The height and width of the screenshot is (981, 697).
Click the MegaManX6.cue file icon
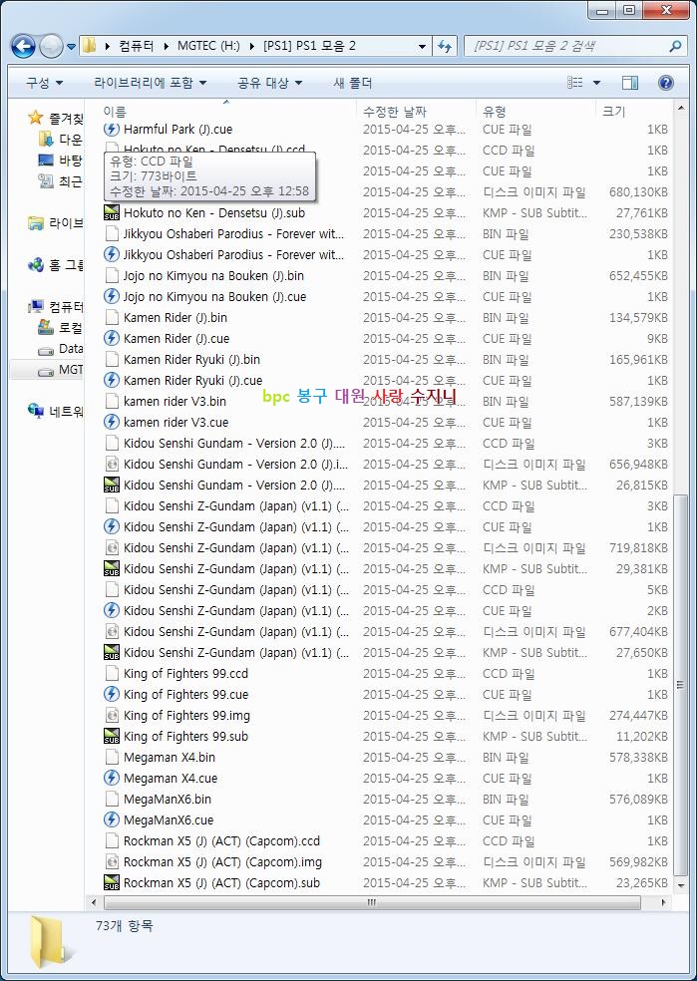point(112,820)
